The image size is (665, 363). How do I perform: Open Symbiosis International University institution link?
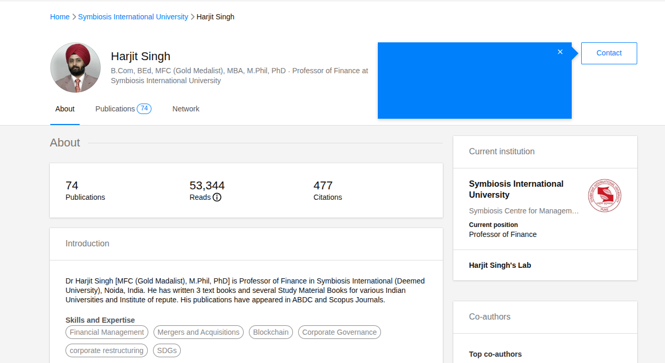click(x=516, y=189)
